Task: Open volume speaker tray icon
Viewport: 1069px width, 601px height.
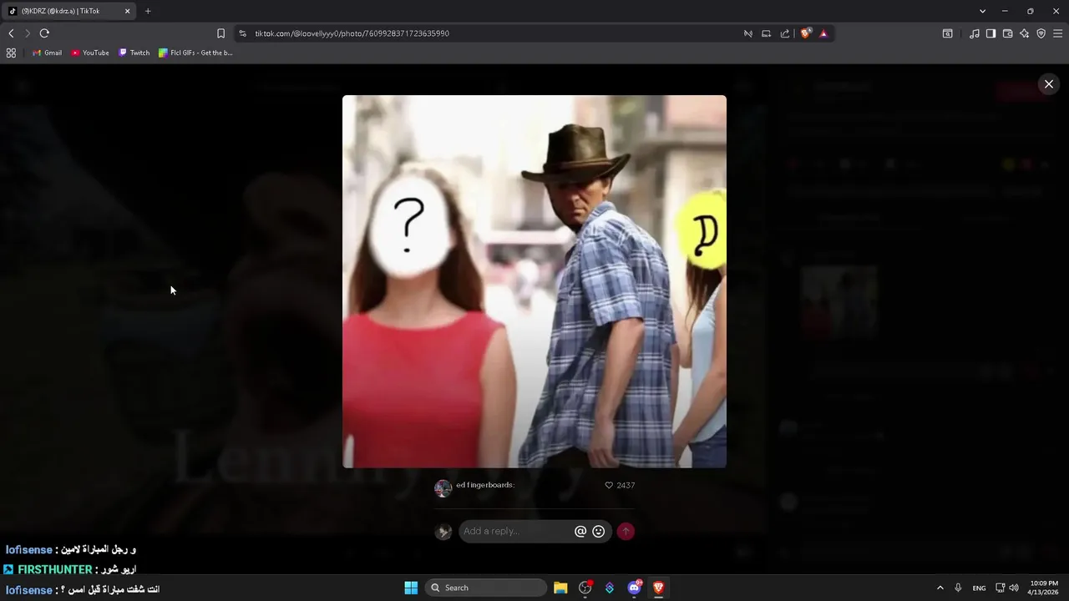Action: tap(1014, 588)
